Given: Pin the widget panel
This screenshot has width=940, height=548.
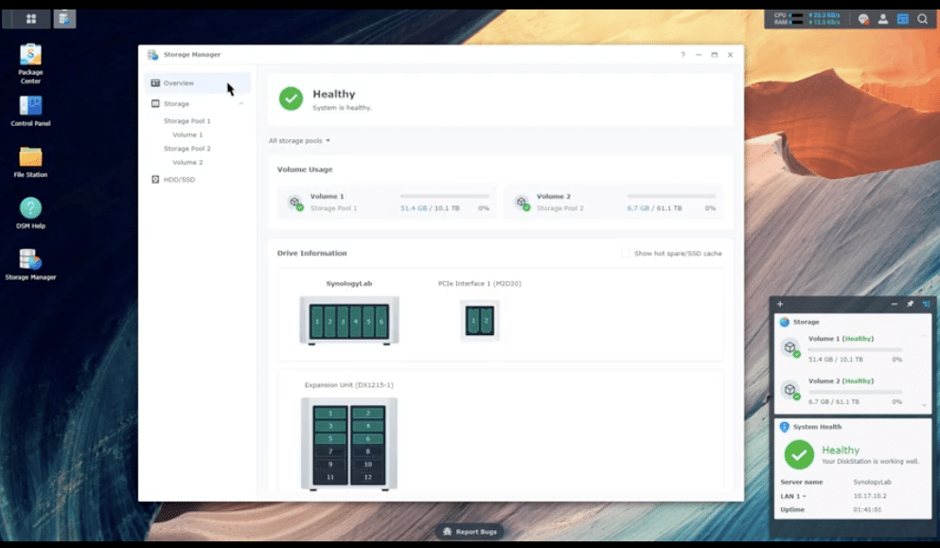Looking at the screenshot, I should (910, 304).
